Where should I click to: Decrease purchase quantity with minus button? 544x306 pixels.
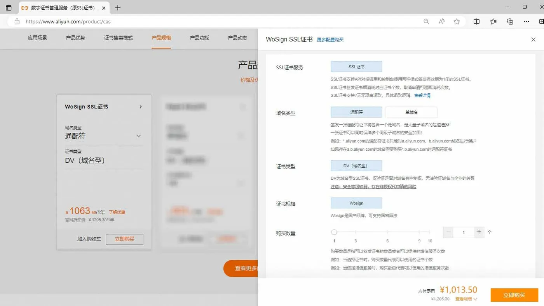coord(449,232)
